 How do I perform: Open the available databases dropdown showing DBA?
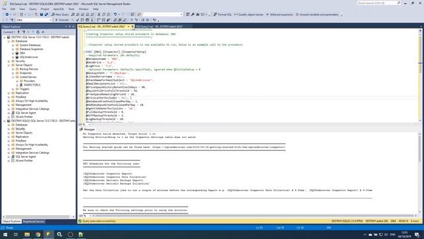[34, 20]
